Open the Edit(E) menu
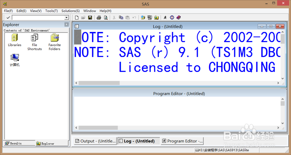 coord(21,11)
